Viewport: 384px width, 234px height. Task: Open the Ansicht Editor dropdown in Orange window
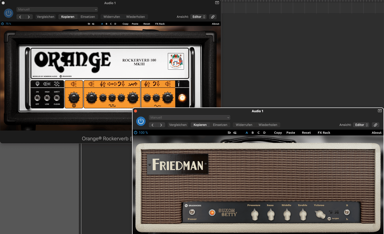click(198, 17)
